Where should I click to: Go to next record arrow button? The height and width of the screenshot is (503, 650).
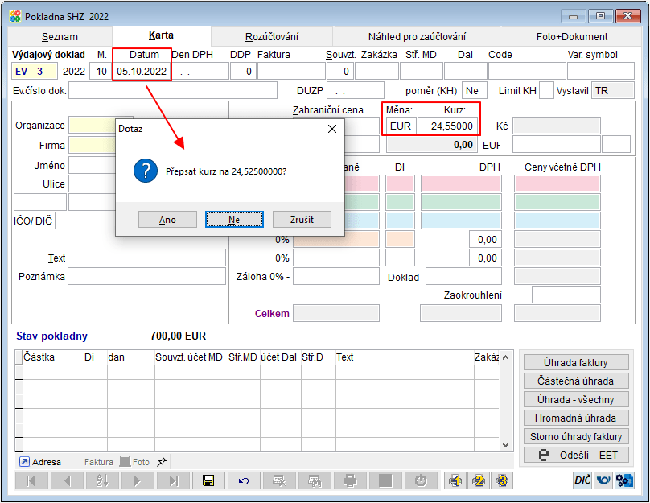pos(138,480)
